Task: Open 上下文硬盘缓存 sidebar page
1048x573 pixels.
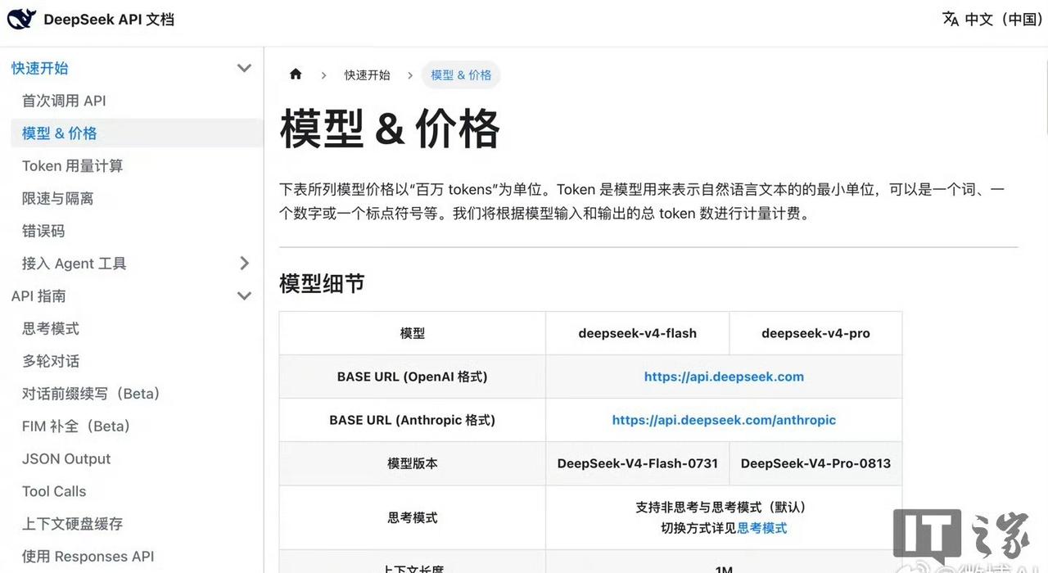Action: coord(72,524)
